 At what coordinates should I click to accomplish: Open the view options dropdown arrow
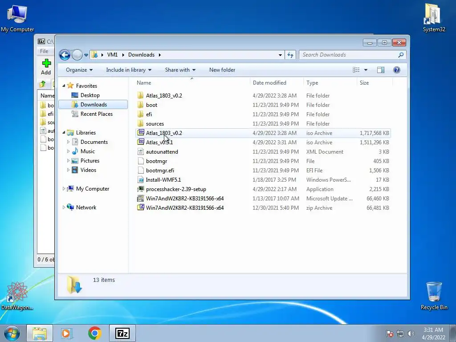click(366, 70)
